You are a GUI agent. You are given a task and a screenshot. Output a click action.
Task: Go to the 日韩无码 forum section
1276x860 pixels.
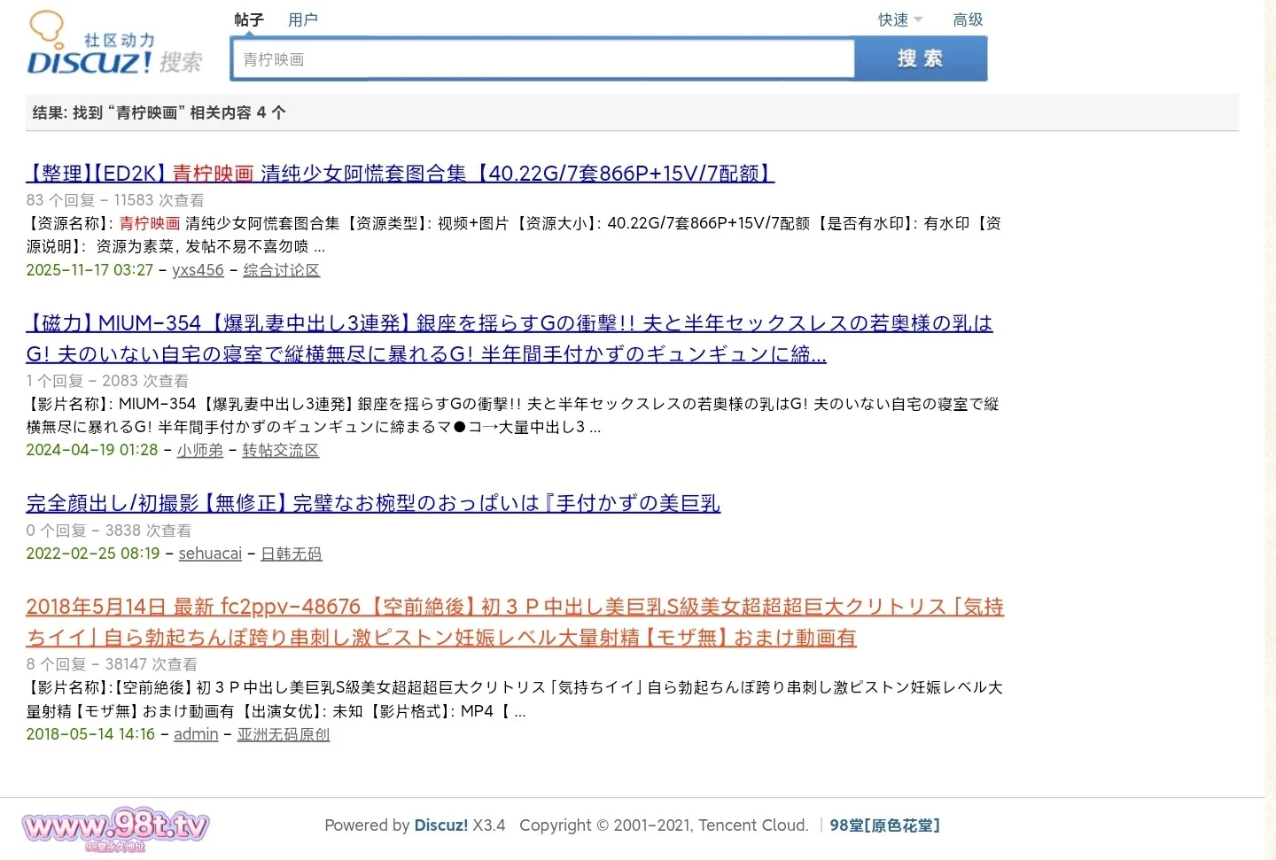point(291,554)
